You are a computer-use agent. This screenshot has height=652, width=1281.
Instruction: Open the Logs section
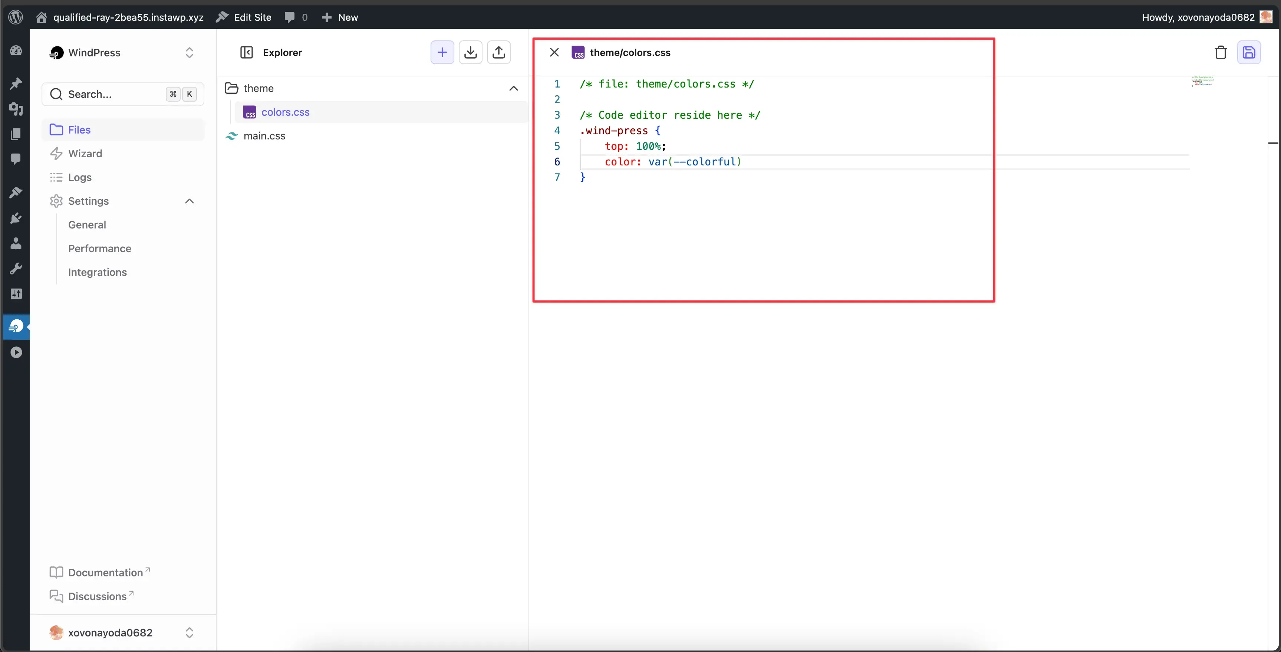80,178
